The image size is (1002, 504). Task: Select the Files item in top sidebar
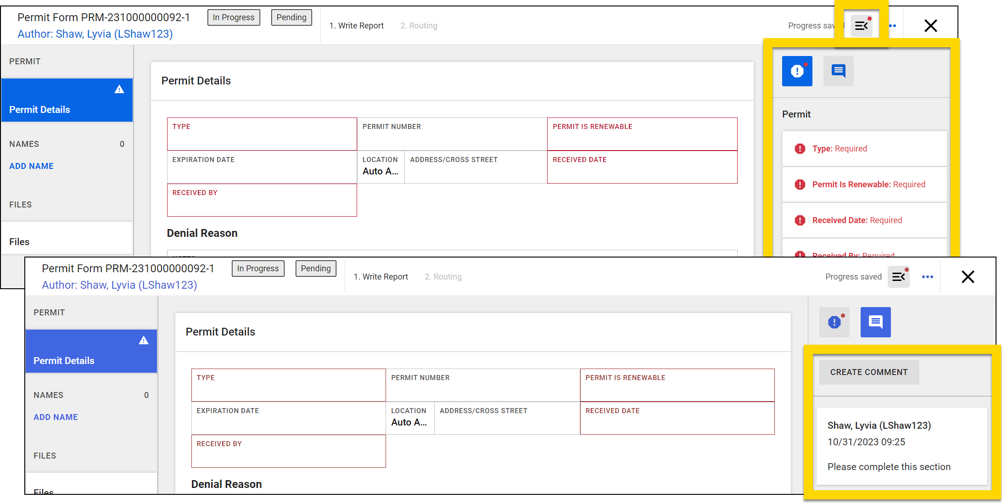point(19,242)
